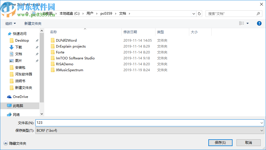The width and height of the screenshot is (266, 150).
Task: Click the 保存(S) save button
Action: pos(220,142)
